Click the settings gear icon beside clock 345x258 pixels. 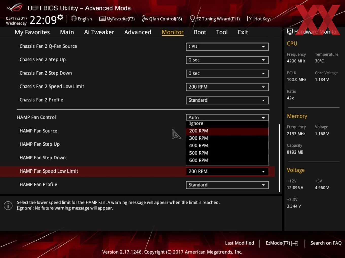point(60,17)
